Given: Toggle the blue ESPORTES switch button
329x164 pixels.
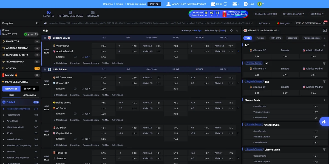Looking at the screenshot, I should [11, 89].
